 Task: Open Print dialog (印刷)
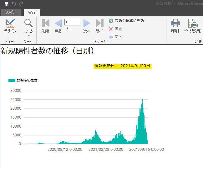(x=175, y=26)
